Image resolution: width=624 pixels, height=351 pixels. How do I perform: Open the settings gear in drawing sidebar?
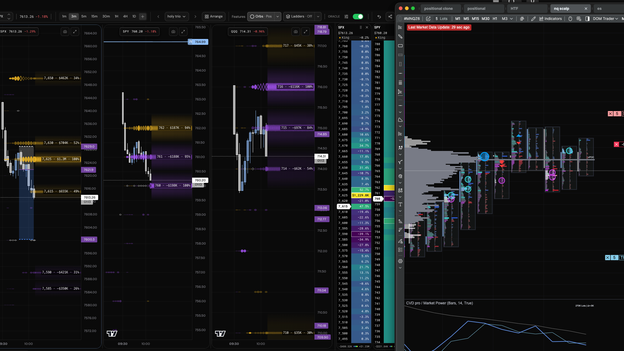(x=400, y=261)
